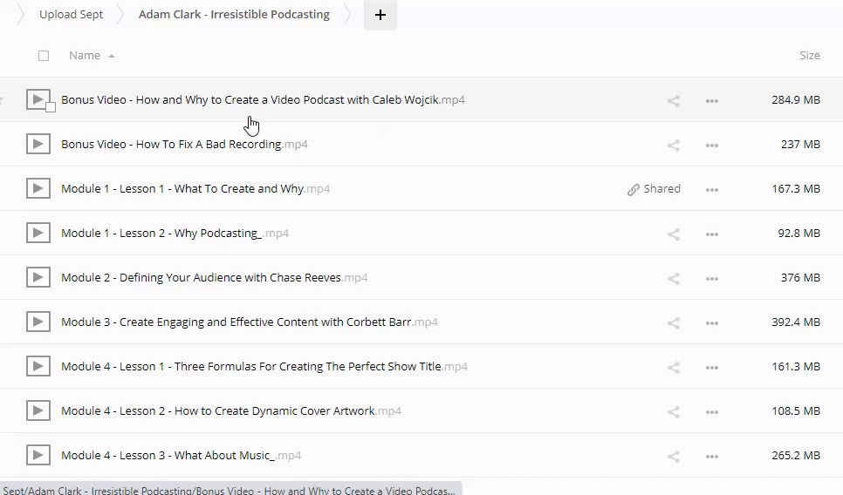Click the plus button to add new item
Image resolution: width=843 pixels, height=495 pixels.
[380, 15]
